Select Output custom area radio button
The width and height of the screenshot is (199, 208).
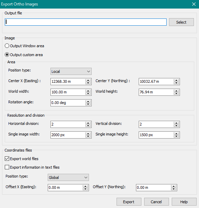(x=7, y=55)
